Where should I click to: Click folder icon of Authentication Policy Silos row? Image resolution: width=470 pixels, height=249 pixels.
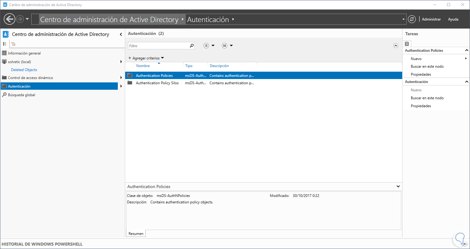click(x=130, y=83)
